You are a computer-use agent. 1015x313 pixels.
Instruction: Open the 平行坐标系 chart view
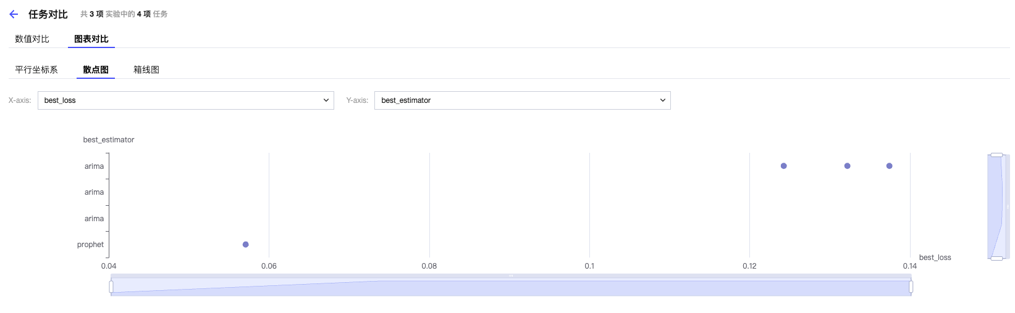pyautogui.click(x=36, y=70)
